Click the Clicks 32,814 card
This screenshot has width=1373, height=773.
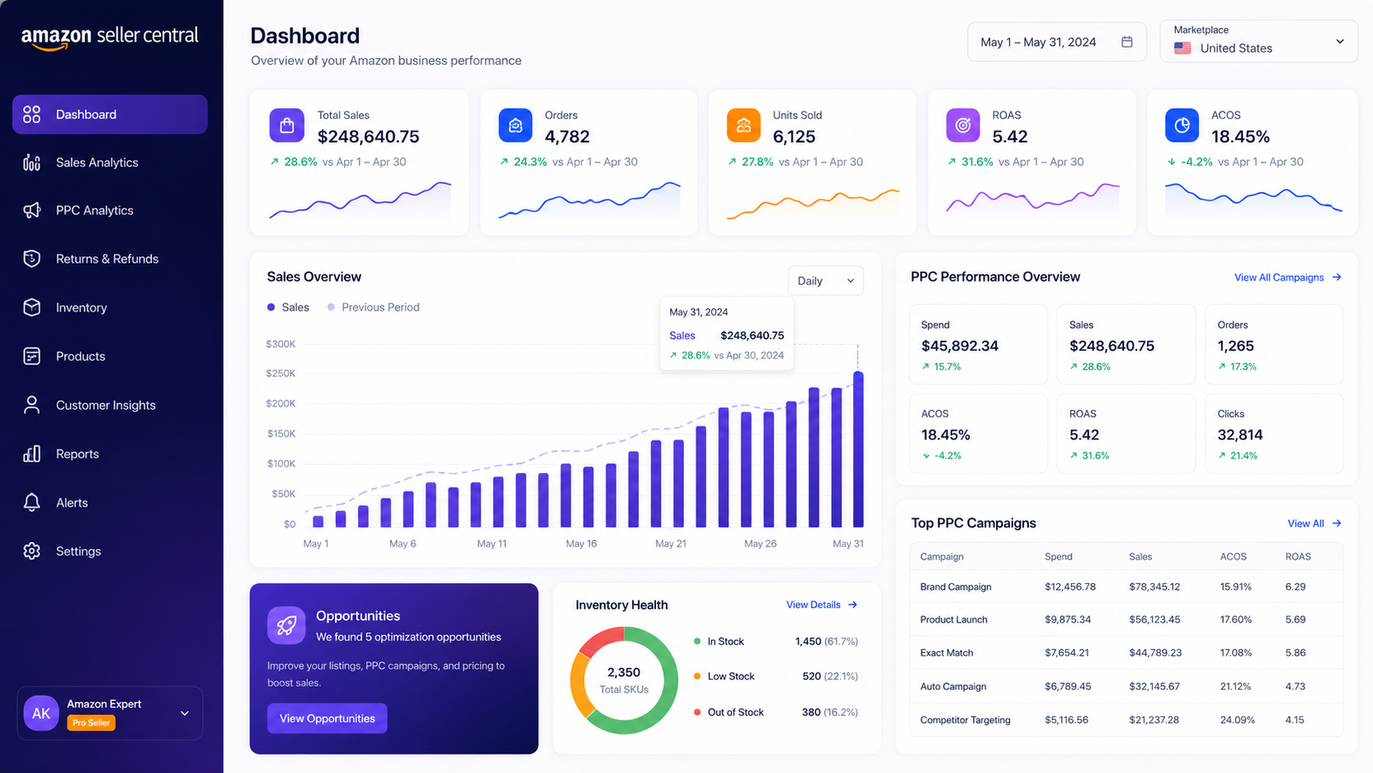pos(1274,433)
